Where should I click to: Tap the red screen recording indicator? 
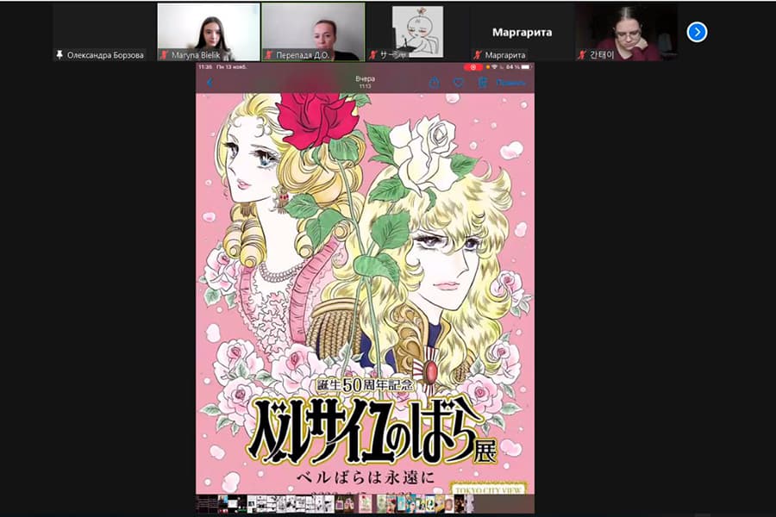click(472, 67)
